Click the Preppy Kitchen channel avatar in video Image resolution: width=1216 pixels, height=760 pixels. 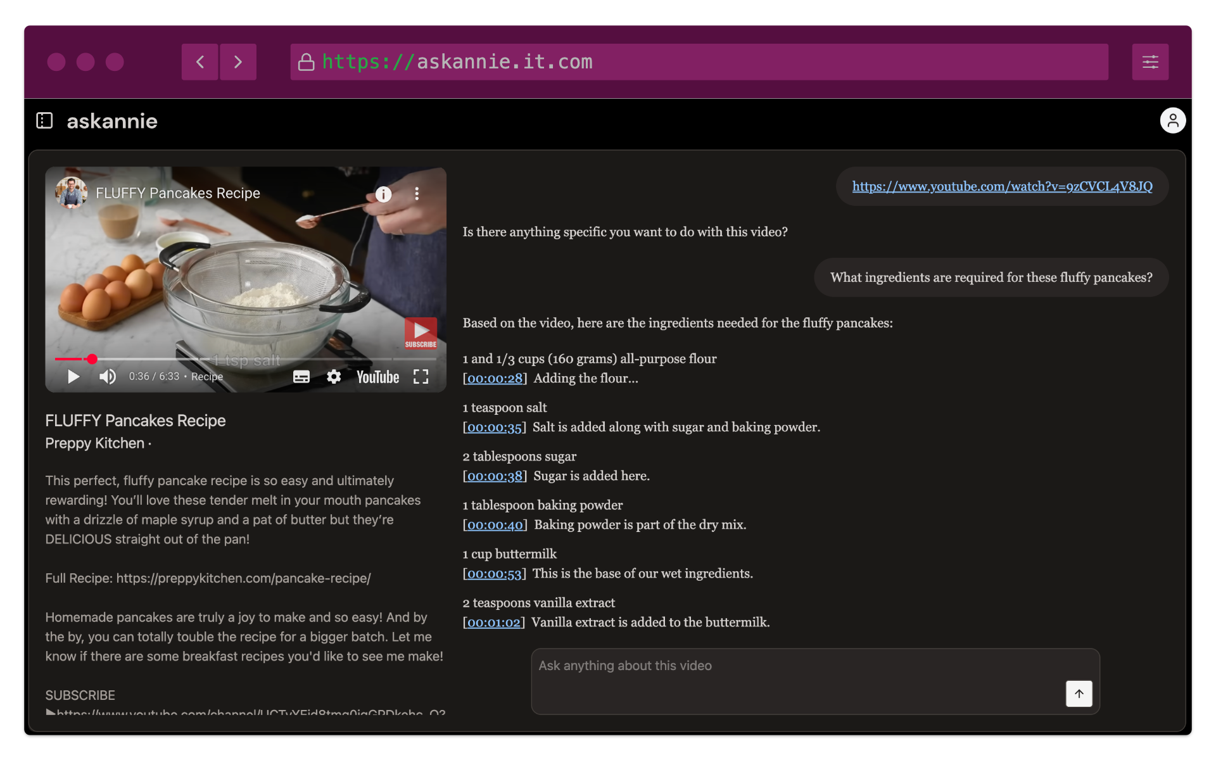point(71,193)
